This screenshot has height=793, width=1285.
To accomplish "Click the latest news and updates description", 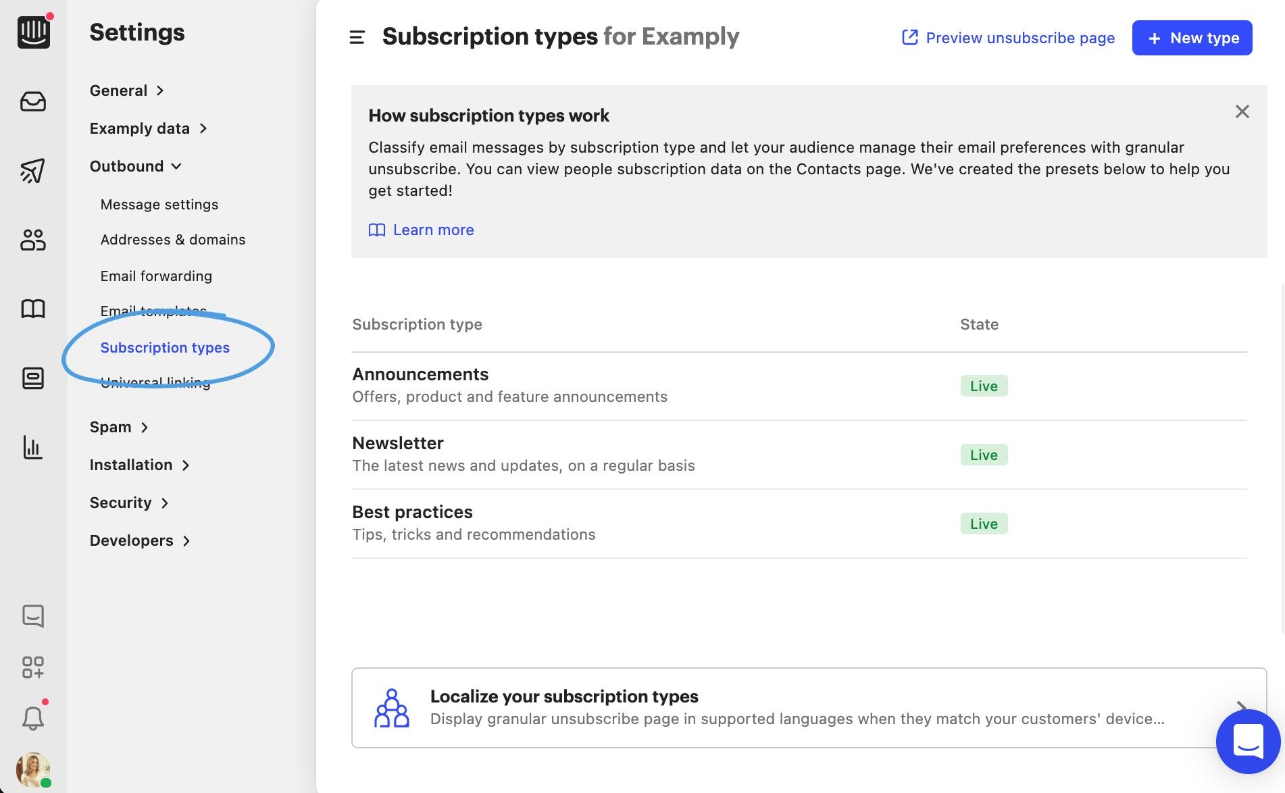I will click(x=524, y=465).
